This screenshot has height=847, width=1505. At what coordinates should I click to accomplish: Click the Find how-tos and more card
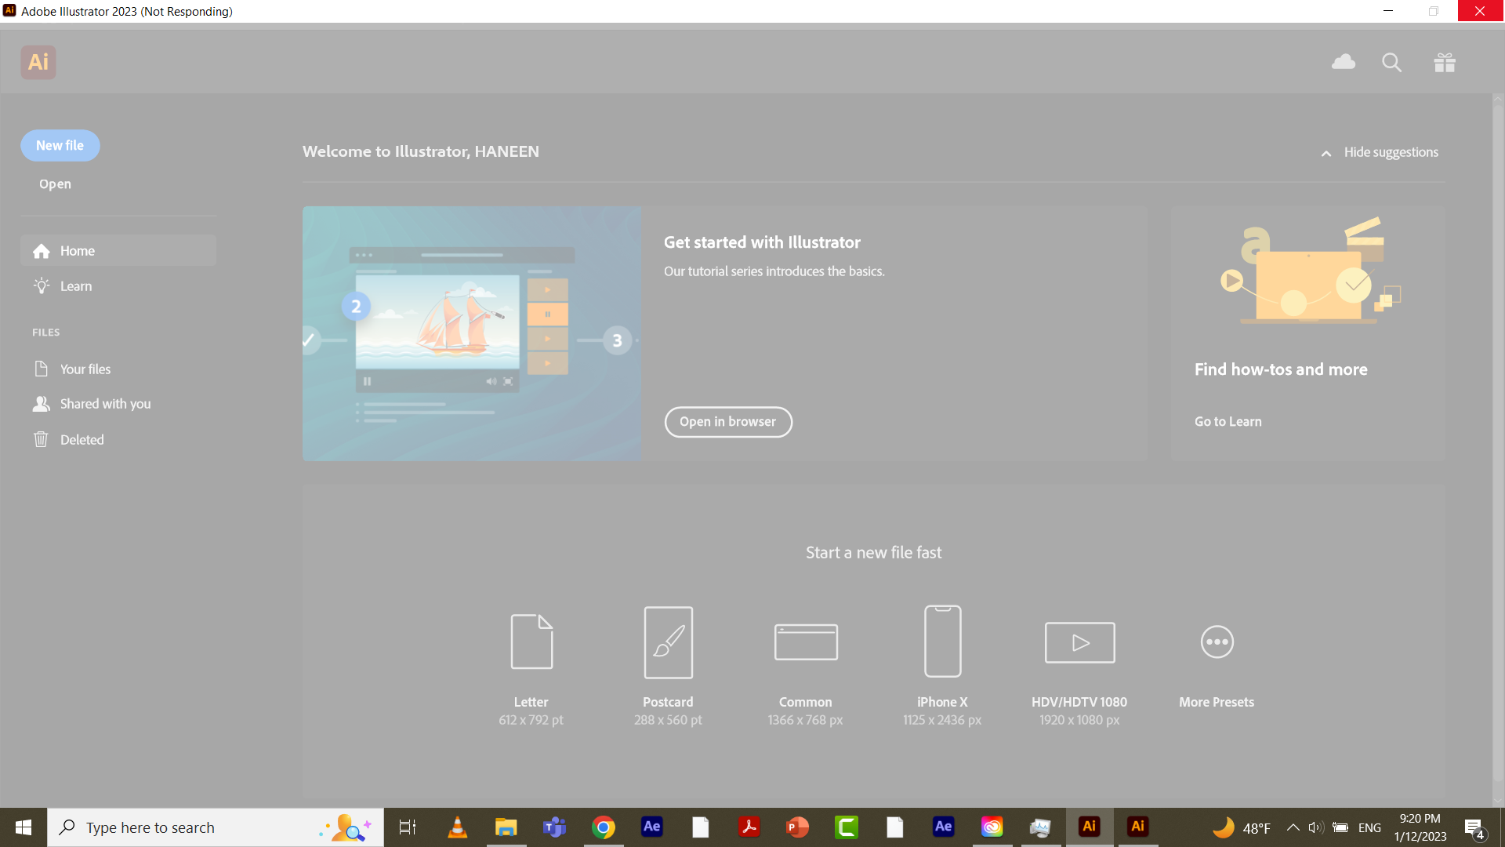1308,333
